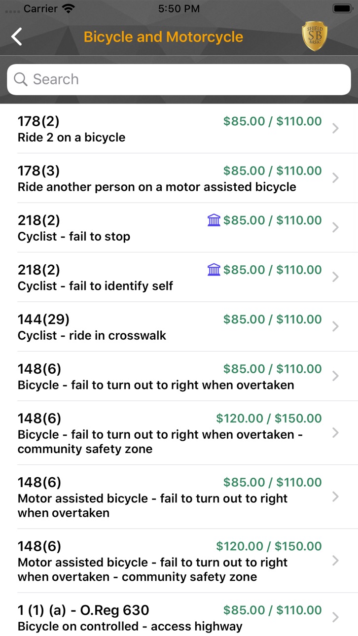Tap courthouse icon on fail to identify self
The width and height of the screenshot is (358, 636).
(214, 269)
